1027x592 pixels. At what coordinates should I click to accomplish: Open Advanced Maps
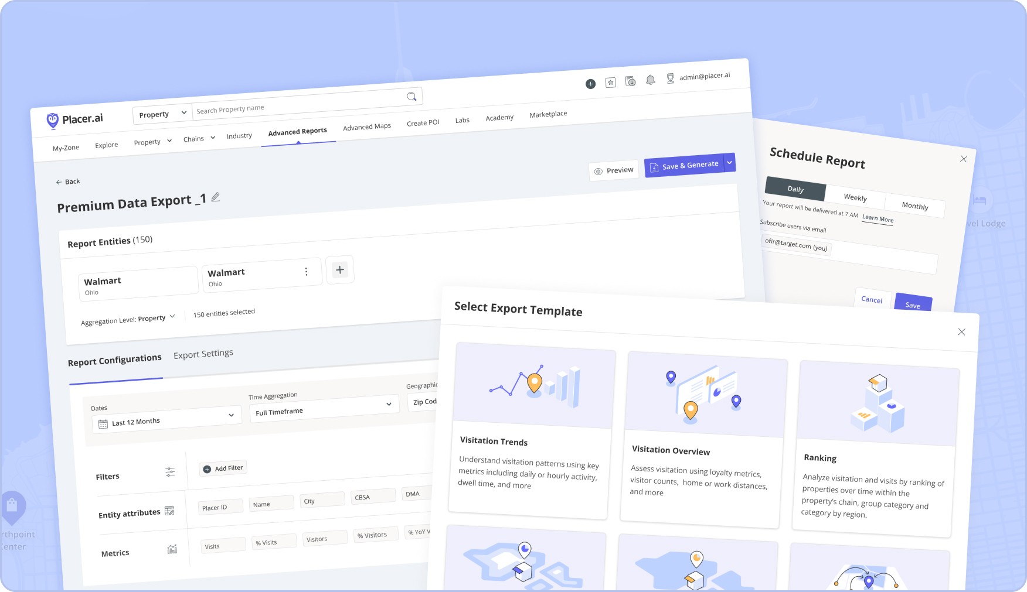(x=367, y=127)
